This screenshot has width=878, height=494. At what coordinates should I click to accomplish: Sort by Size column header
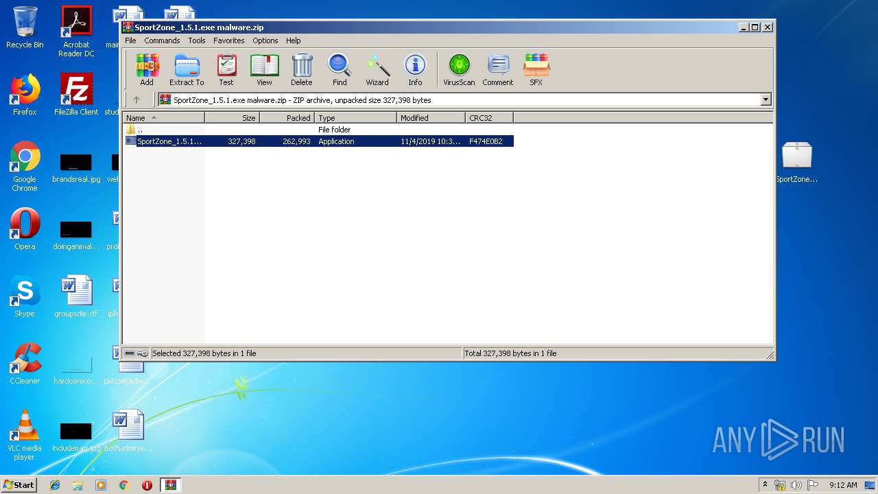[232, 118]
